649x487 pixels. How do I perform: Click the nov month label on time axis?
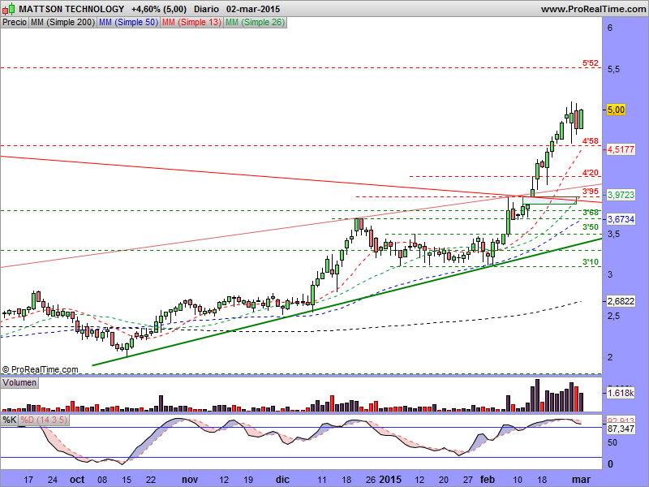pyautogui.click(x=190, y=480)
